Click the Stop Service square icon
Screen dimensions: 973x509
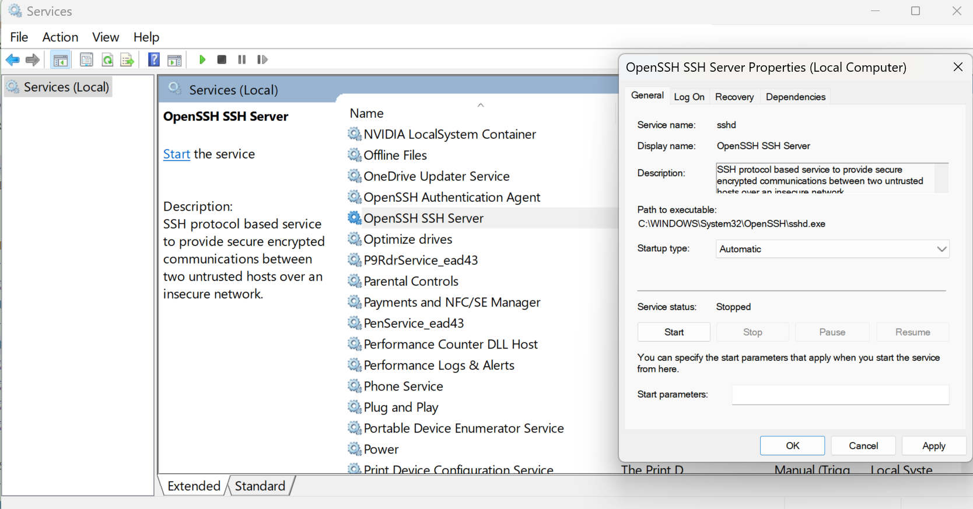point(222,59)
